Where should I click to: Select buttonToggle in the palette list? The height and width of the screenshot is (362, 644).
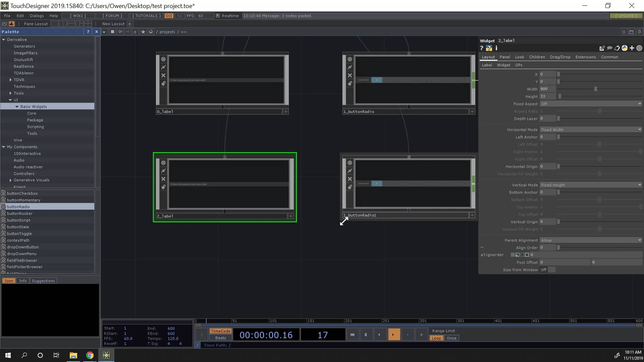tap(19, 234)
